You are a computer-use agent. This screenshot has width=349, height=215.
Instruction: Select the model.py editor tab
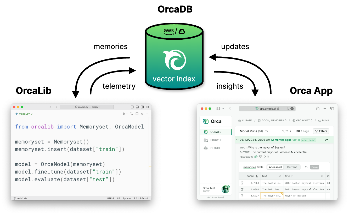point(24,114)
